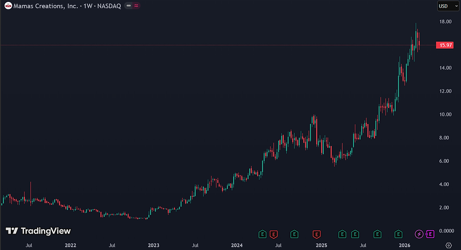Toggle the pink wavy-lines indicator
The width and height of the screenshot is (461, 250).
point(136,6)
